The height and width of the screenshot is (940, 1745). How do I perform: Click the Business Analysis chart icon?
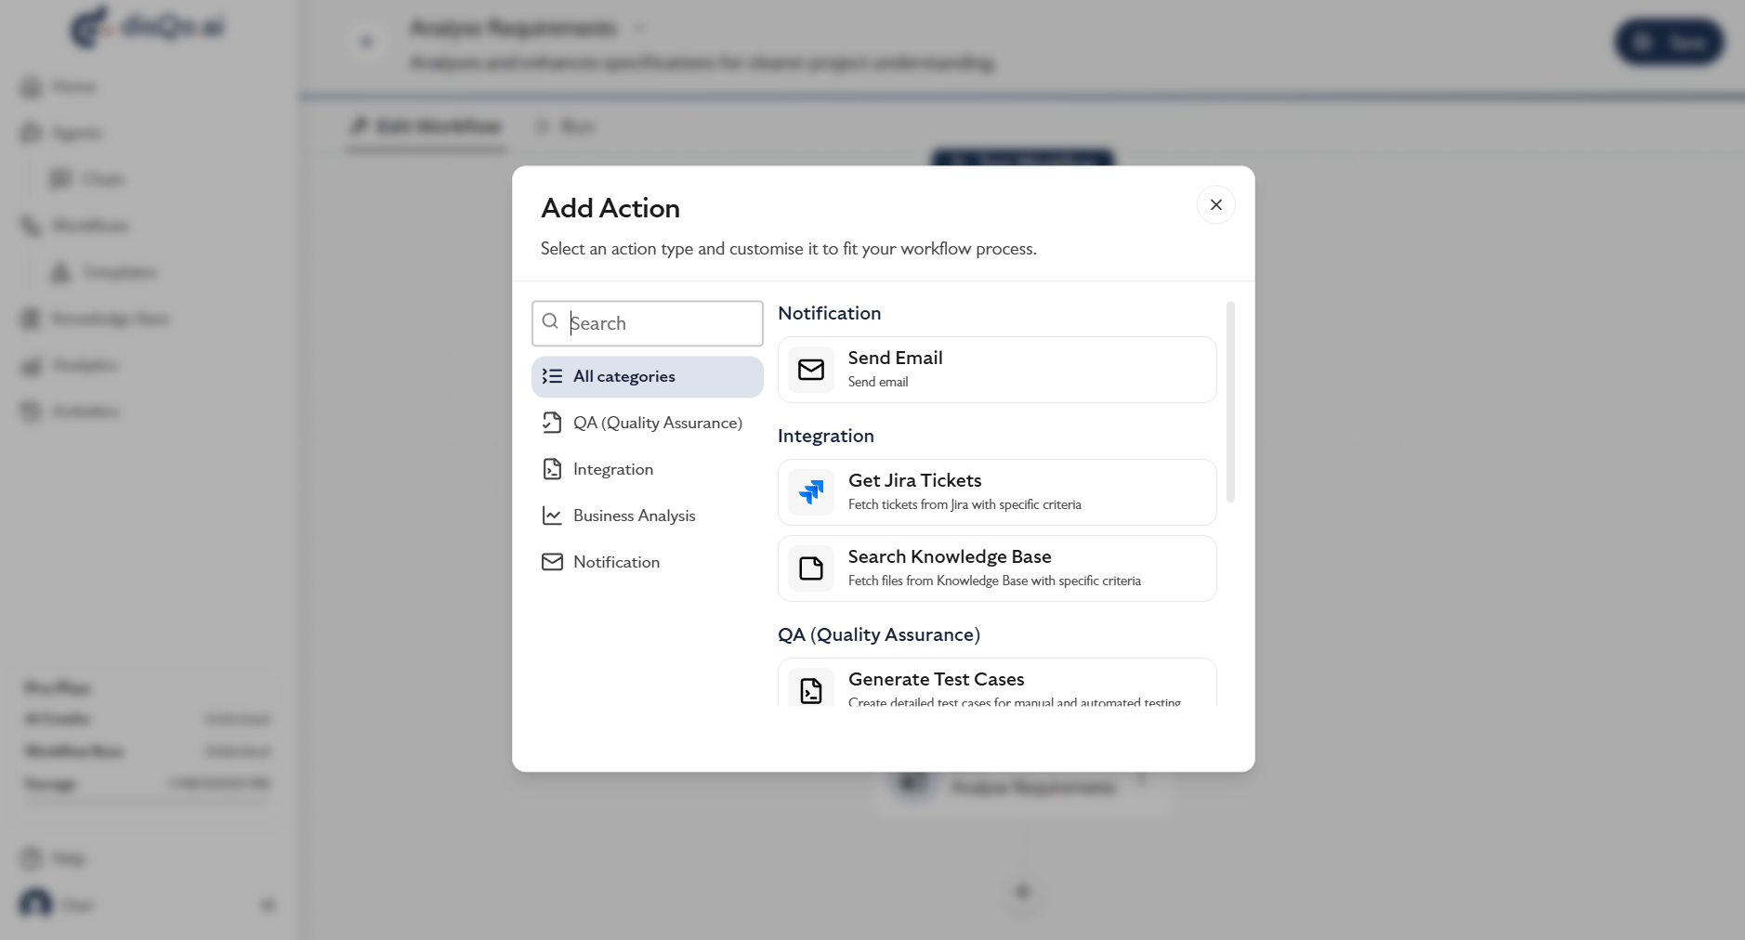coord(552,516)
